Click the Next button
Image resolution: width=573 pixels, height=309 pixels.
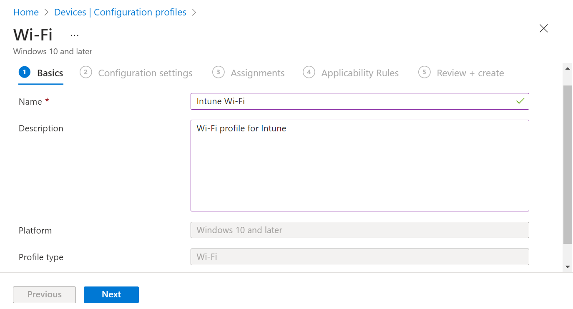[111, 294]
